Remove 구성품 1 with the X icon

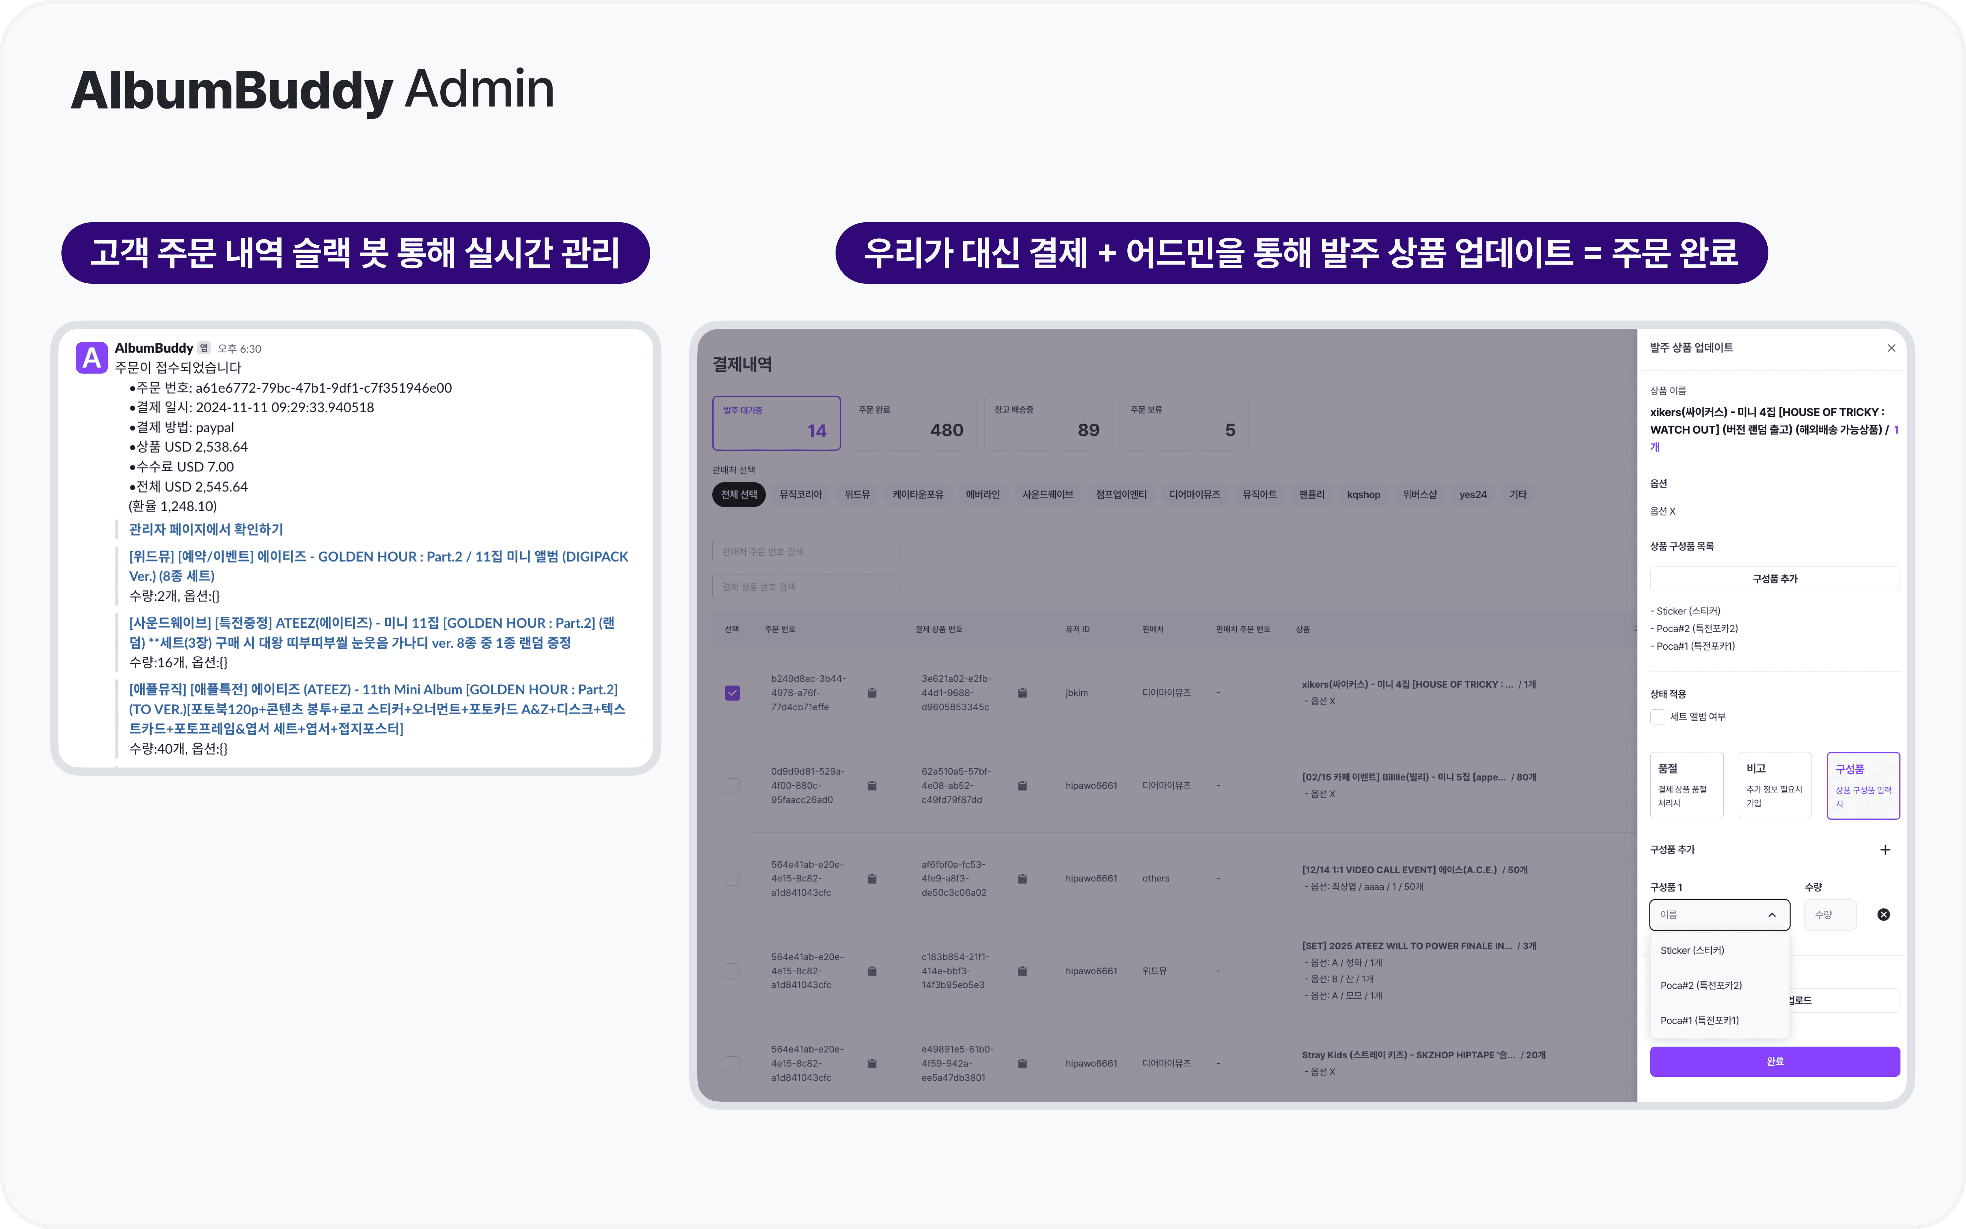1883,915
